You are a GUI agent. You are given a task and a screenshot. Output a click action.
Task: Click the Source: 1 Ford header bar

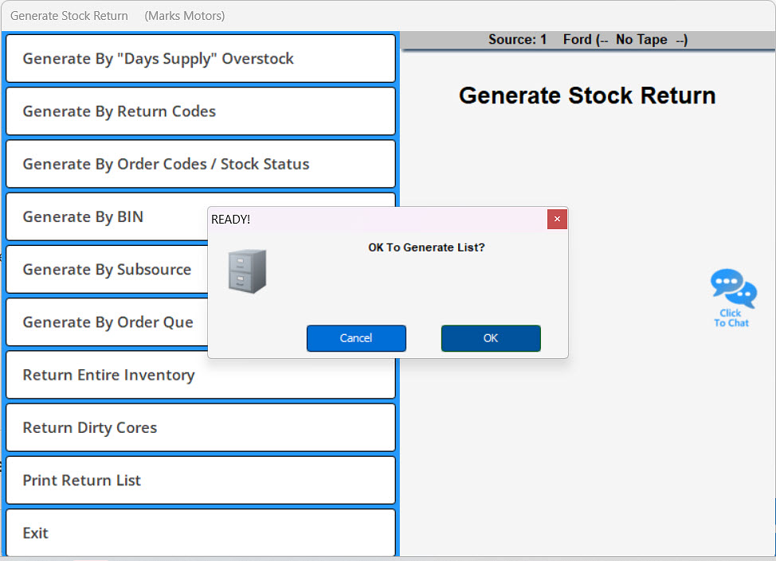(x=587, y=40)
